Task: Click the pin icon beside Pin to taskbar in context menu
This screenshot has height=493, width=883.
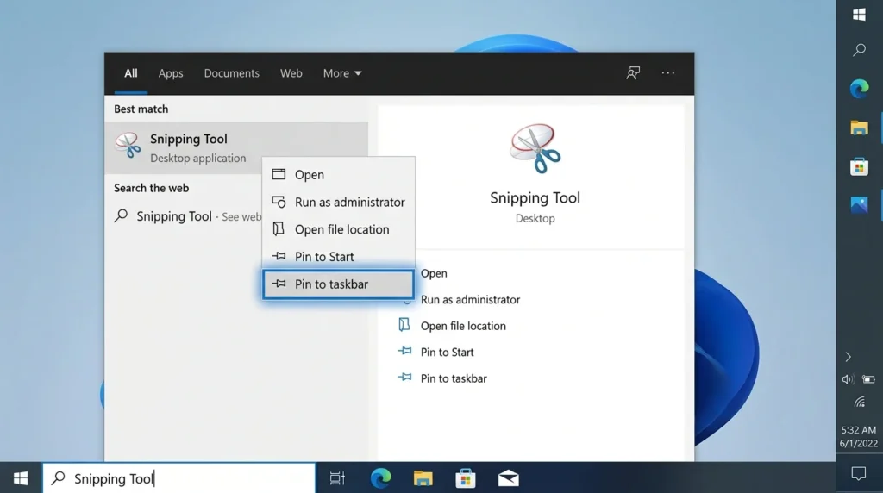Action: pyautogui.click(x=279, y=284)
